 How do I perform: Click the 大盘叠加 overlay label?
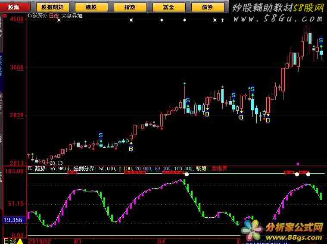(x=72, y=16)
